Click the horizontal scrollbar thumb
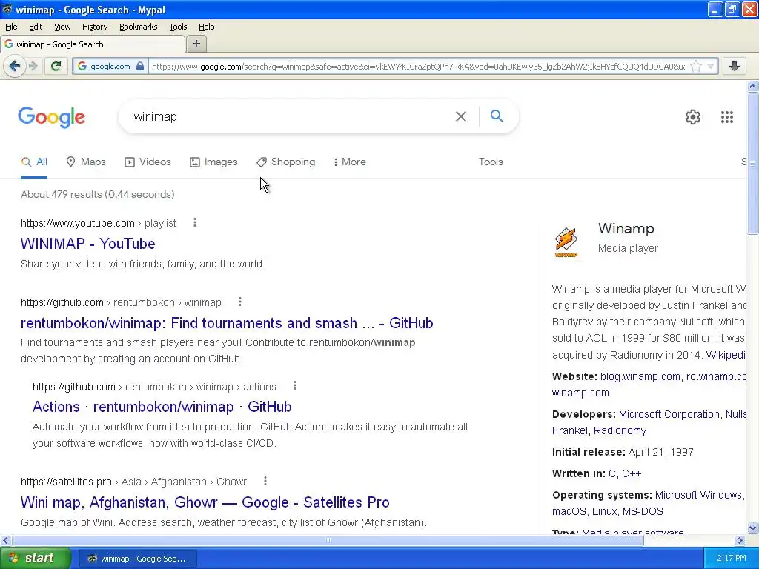The width and height of the screenshot is (759, 569). click(x=328, y=540)
